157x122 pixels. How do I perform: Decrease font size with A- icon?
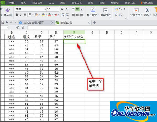click(67, 9)
